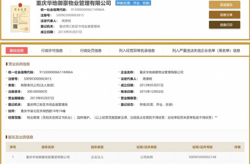Open the 行政处罚信息 tab
The image size is (250, 164).
91,51
